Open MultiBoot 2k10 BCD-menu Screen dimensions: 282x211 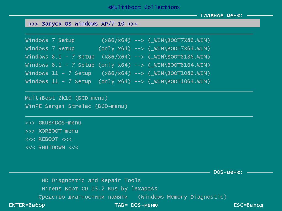[x=66, y=98]
